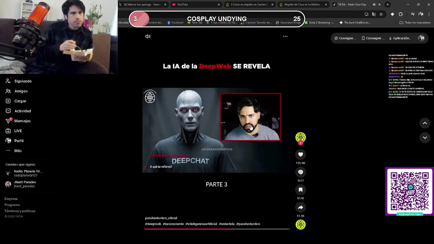434x244 pixels.
Task: Go to the previous video with up chevron
Action: [x=425, y=123]
